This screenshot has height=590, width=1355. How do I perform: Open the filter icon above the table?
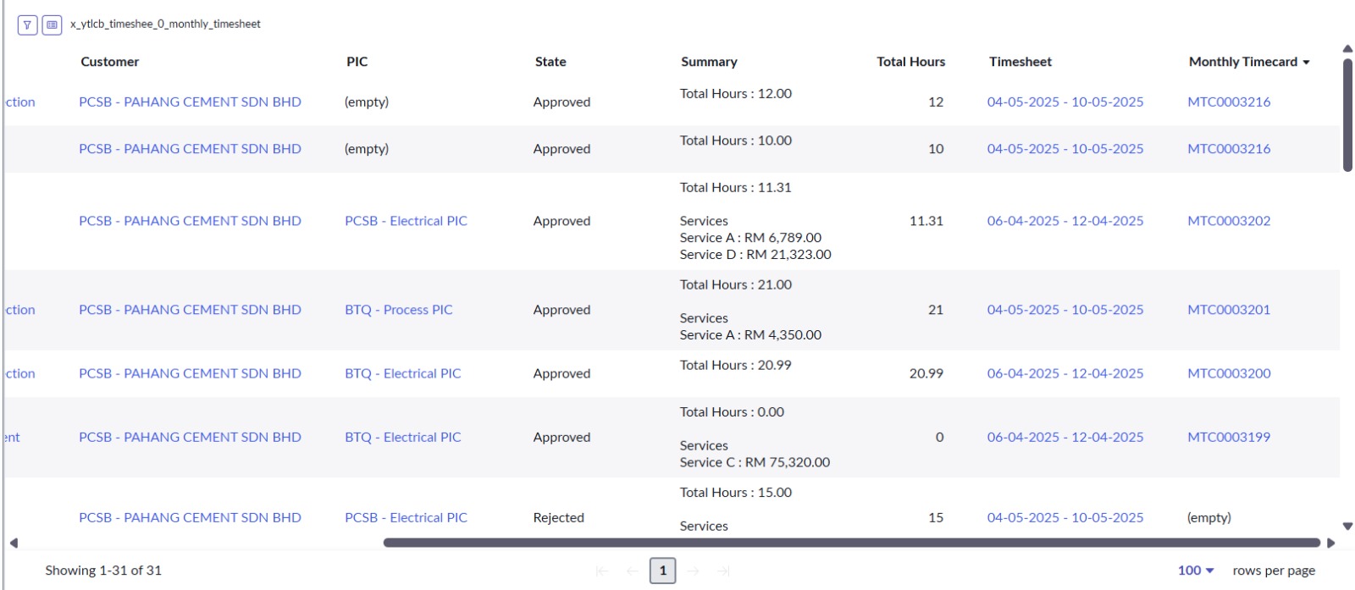(x=27, y=25)
